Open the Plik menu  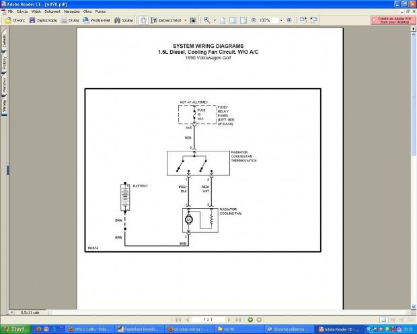point(10,11)
